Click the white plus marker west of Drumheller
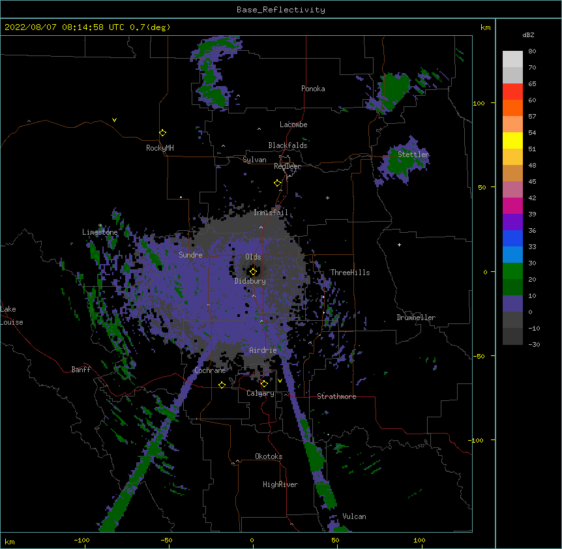Image resolution: width=562 pixels, height=549 pixels. [x=399, y=245]
